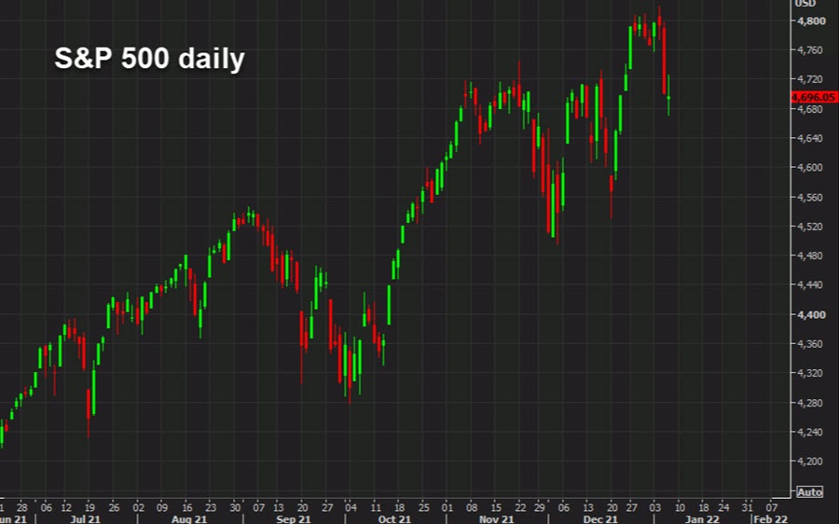Select the 29 date tick label

540,507
